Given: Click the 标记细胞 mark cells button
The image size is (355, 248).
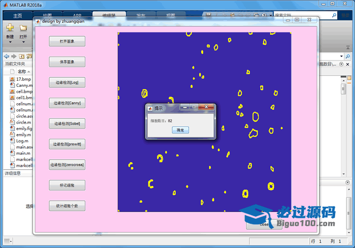Looking at the screenshot, I should [x=67, y=185].
